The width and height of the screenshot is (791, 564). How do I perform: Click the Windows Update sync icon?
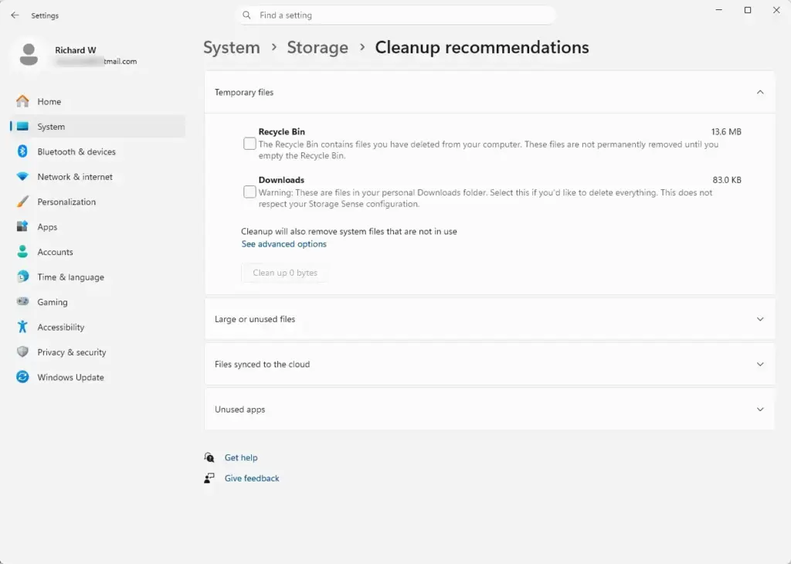22,377
